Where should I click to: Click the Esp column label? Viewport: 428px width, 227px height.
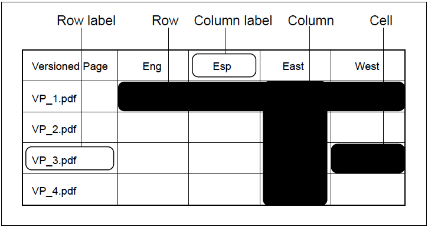coord(224,65)
